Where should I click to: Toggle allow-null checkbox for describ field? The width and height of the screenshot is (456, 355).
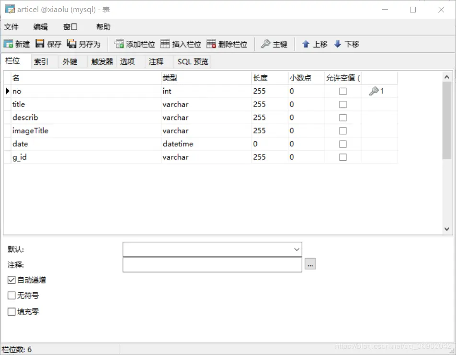[343, 118]
